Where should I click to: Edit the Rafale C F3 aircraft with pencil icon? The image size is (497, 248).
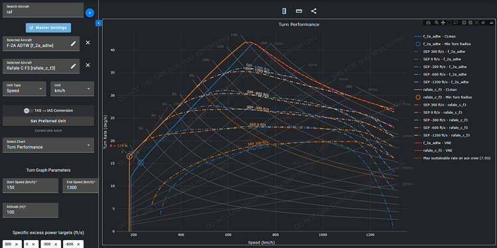[x=73, y=66]
